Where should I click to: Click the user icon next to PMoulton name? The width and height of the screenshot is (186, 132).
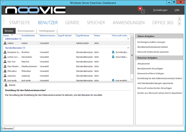click(5, 71)
